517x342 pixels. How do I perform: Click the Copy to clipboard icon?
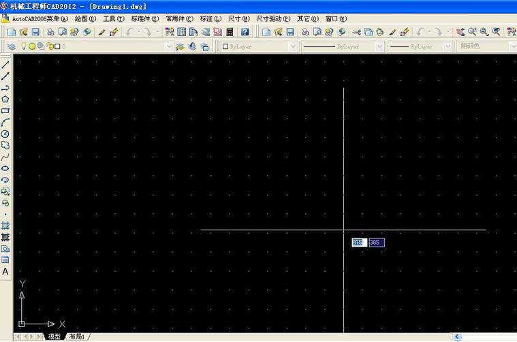pyautogui.click(x=369, y=32)
